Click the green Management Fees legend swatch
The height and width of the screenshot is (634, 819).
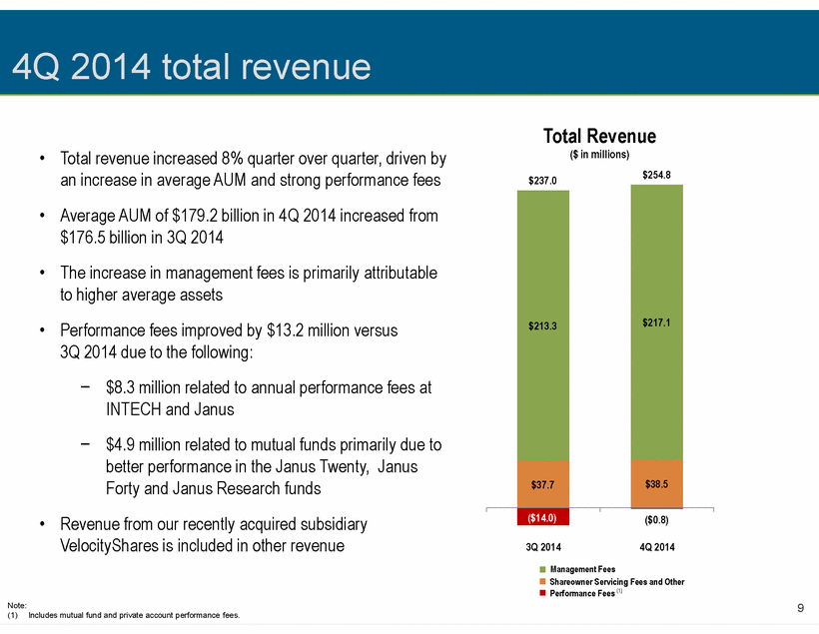pos(542,570)
